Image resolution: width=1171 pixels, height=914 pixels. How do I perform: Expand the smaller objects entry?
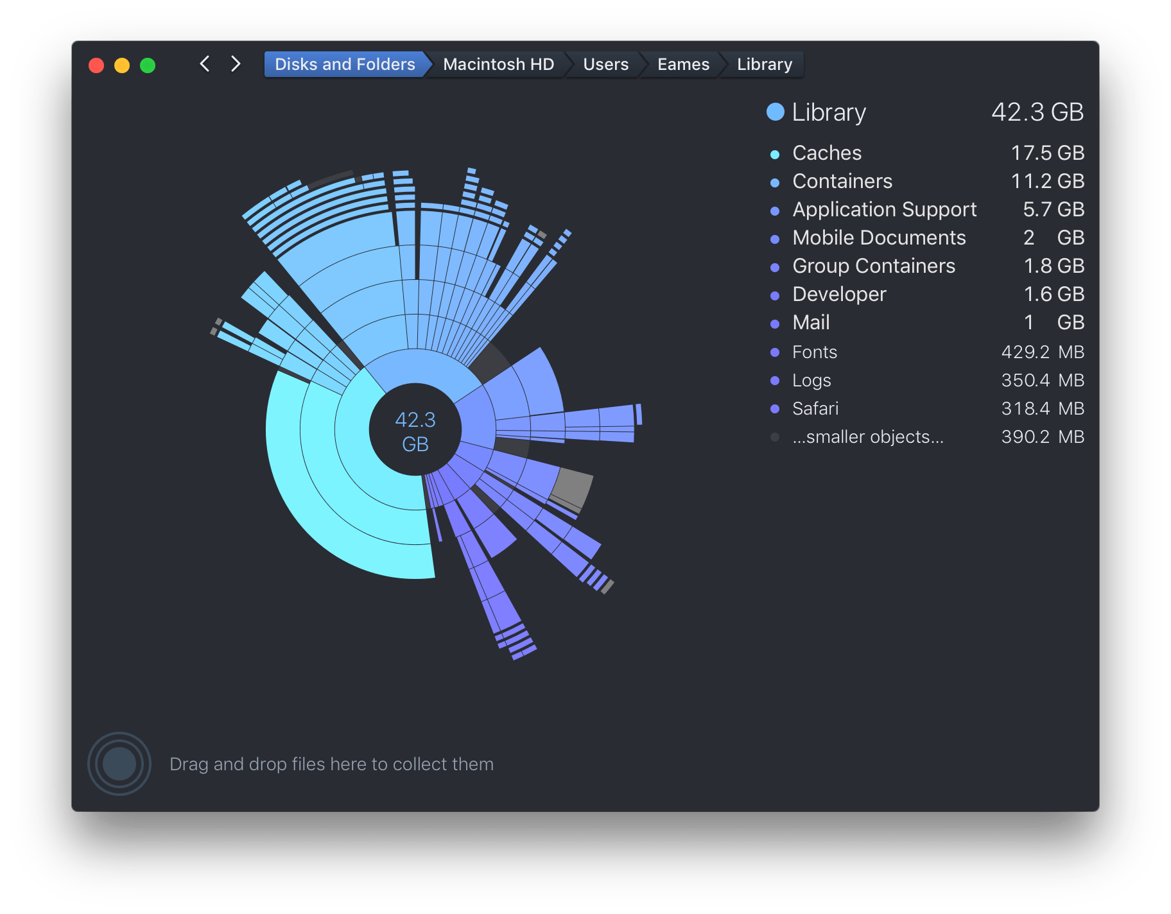867,437
